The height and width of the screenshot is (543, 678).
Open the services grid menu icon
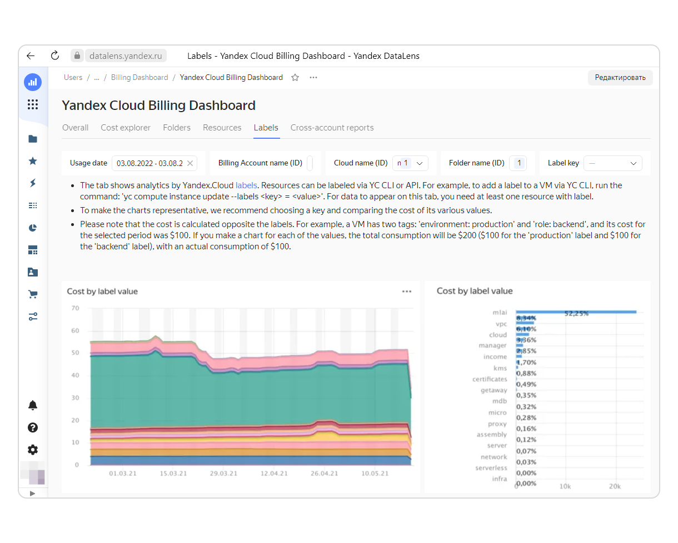pyautogui.click(x=33, y=104)
